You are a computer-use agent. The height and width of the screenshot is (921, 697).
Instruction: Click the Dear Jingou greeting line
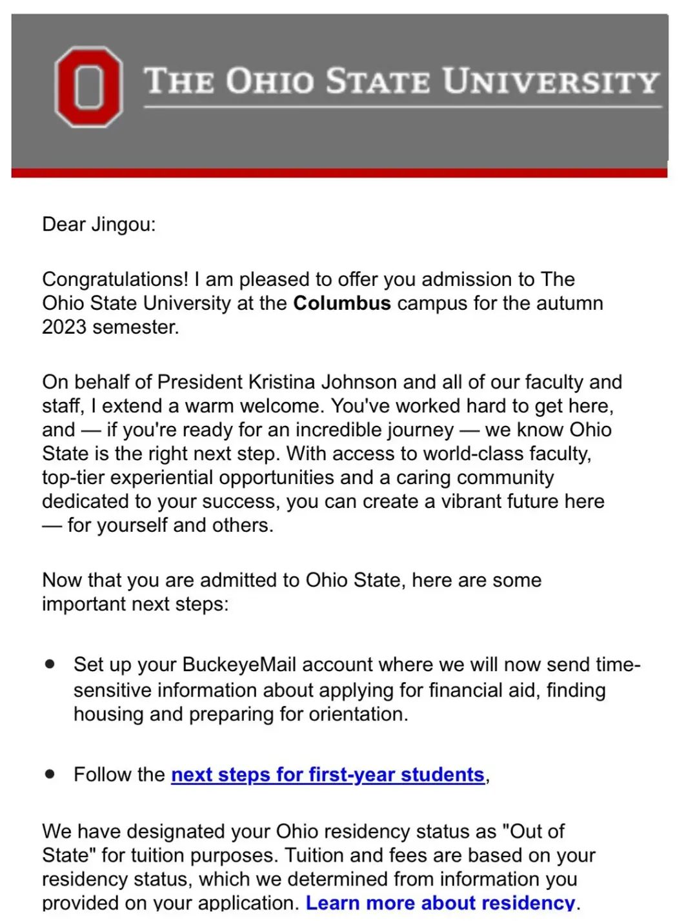pyautogui.click(x=99, y=224)
